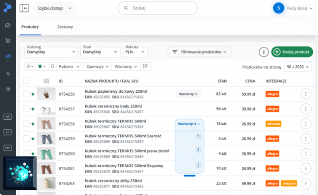318x195 pixels.
Task: Open the shopping cart orders icon
Action: [x=8, y=41]
